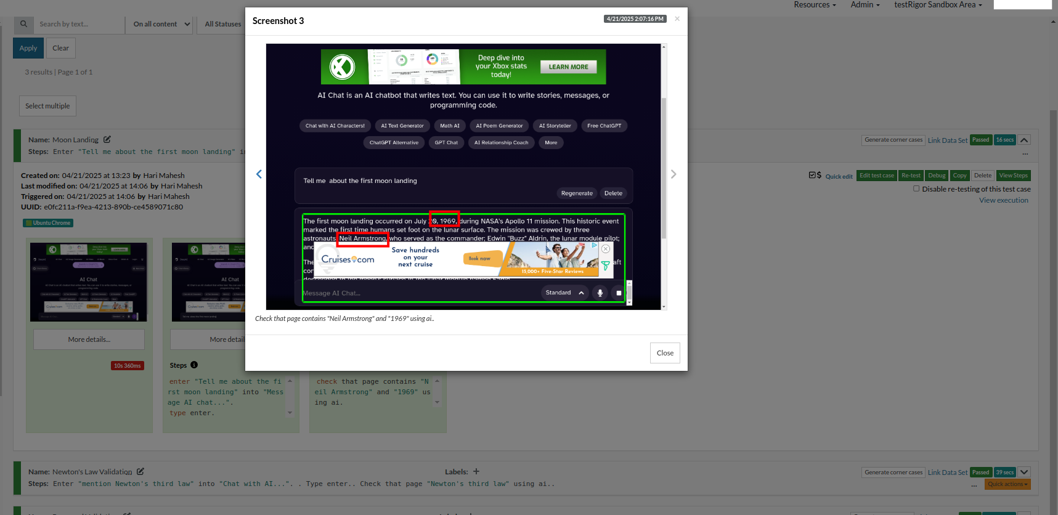1058x515 pixels.
Task: Expand the Newton's Law Validation test case
Action: coord(1024,472)
